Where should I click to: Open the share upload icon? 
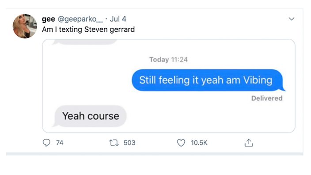(x=249, y=143)
